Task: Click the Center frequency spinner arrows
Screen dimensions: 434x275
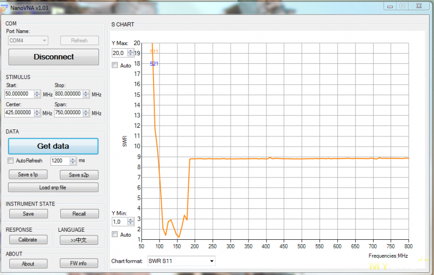Action: coord(37,113)
